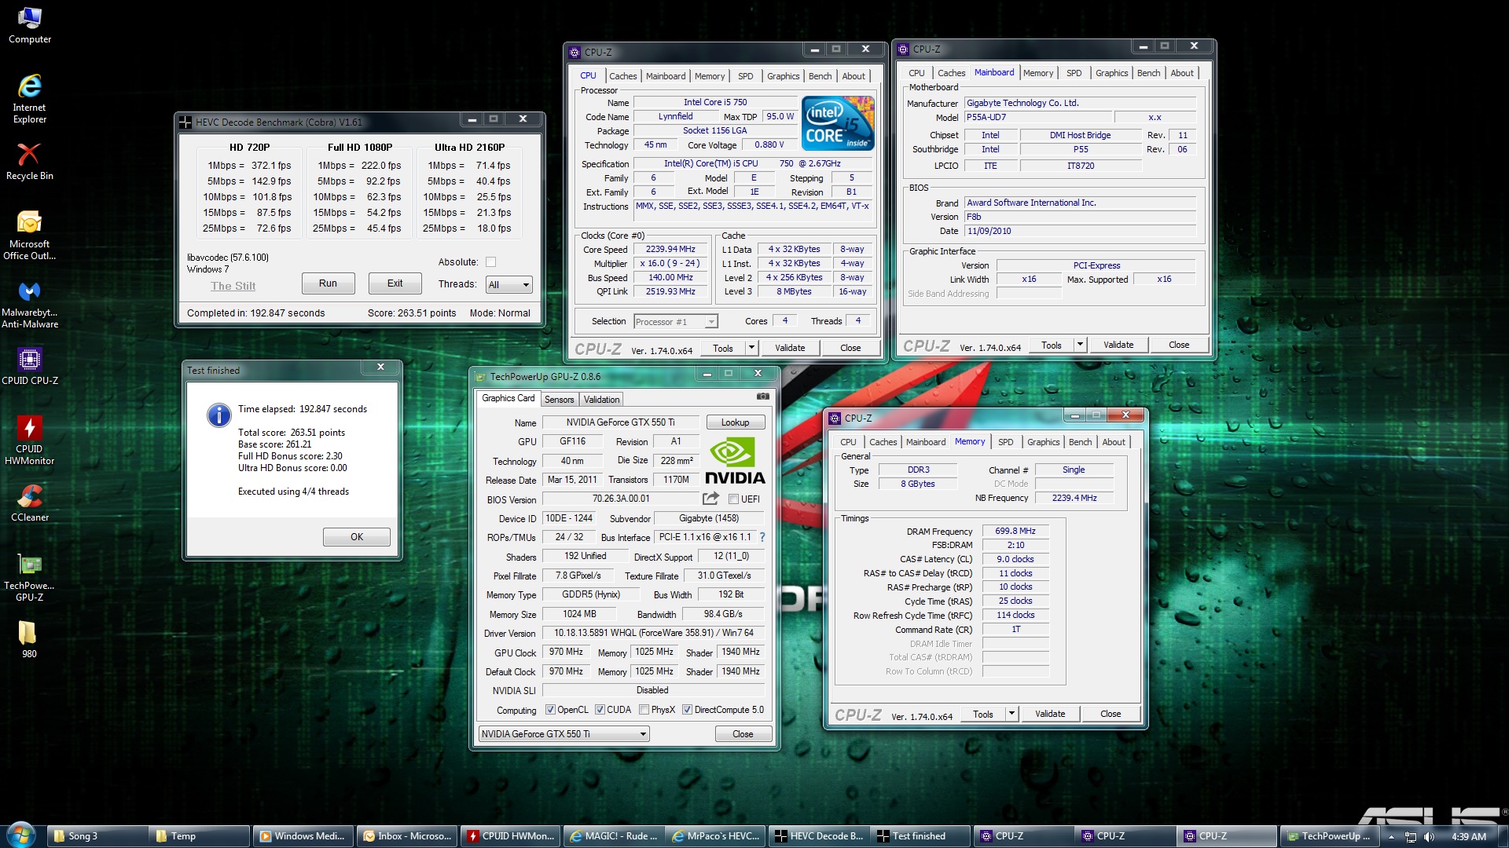The height and width of the screenshot is (848, 1509).
Task: Click the Intel Core i5 logo in CPU-Z
Action: tap(838, 123)
